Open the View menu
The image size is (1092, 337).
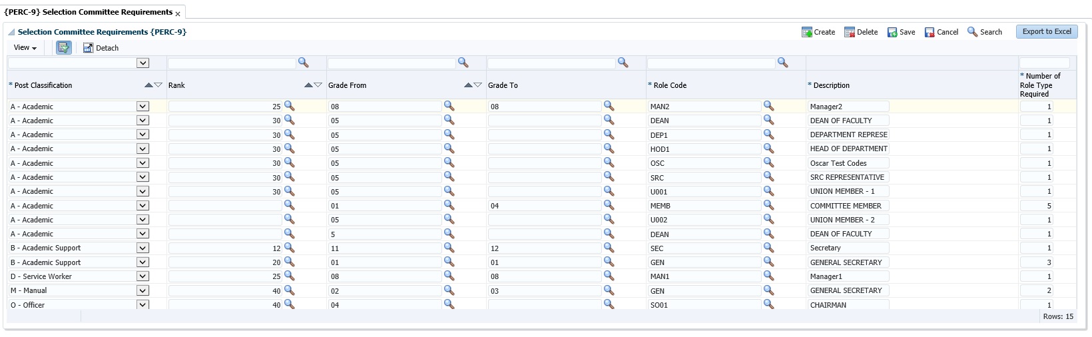(x=25, y=48)
